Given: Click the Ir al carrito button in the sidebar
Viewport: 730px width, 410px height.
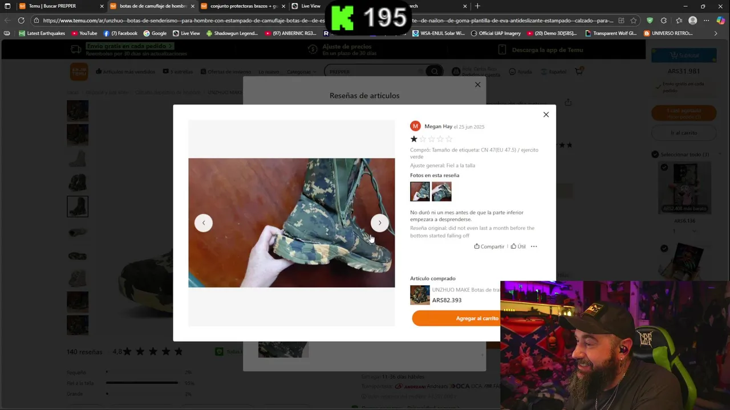Looking at the screenshot, I should tap(683, 133).
